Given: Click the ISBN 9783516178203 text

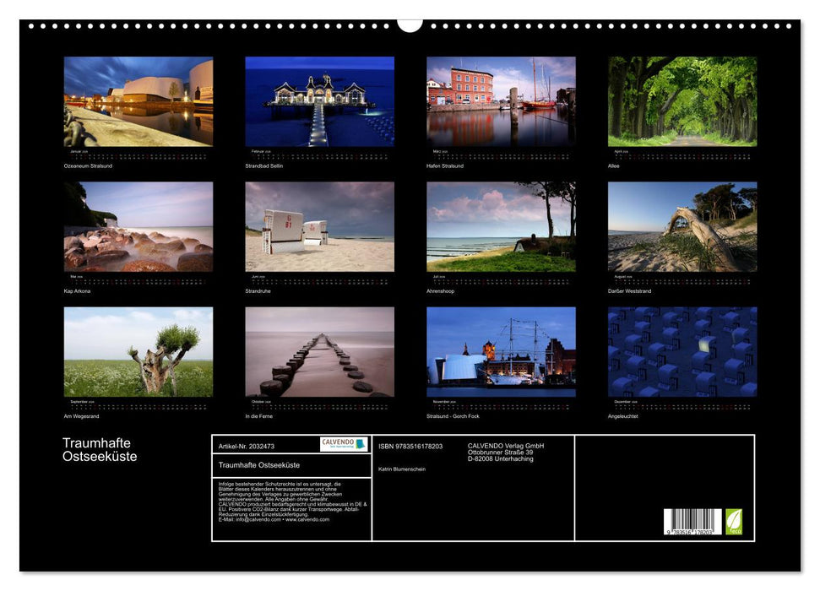Looking at the screenshot, I should click(x=410, y=446).
